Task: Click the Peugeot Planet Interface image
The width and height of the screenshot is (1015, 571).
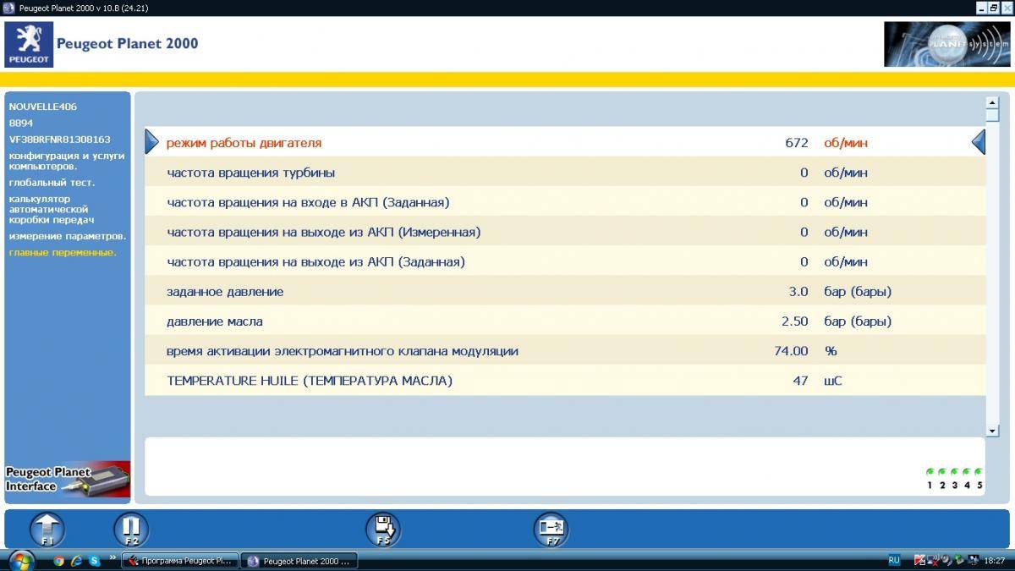Action: pos(68,479)
